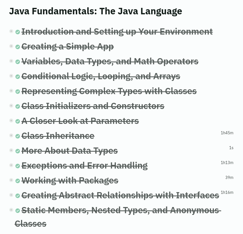Expand the Representing Complex Types with Classes bullet
The height and width of the screenshot is (234, 243).
11,91
